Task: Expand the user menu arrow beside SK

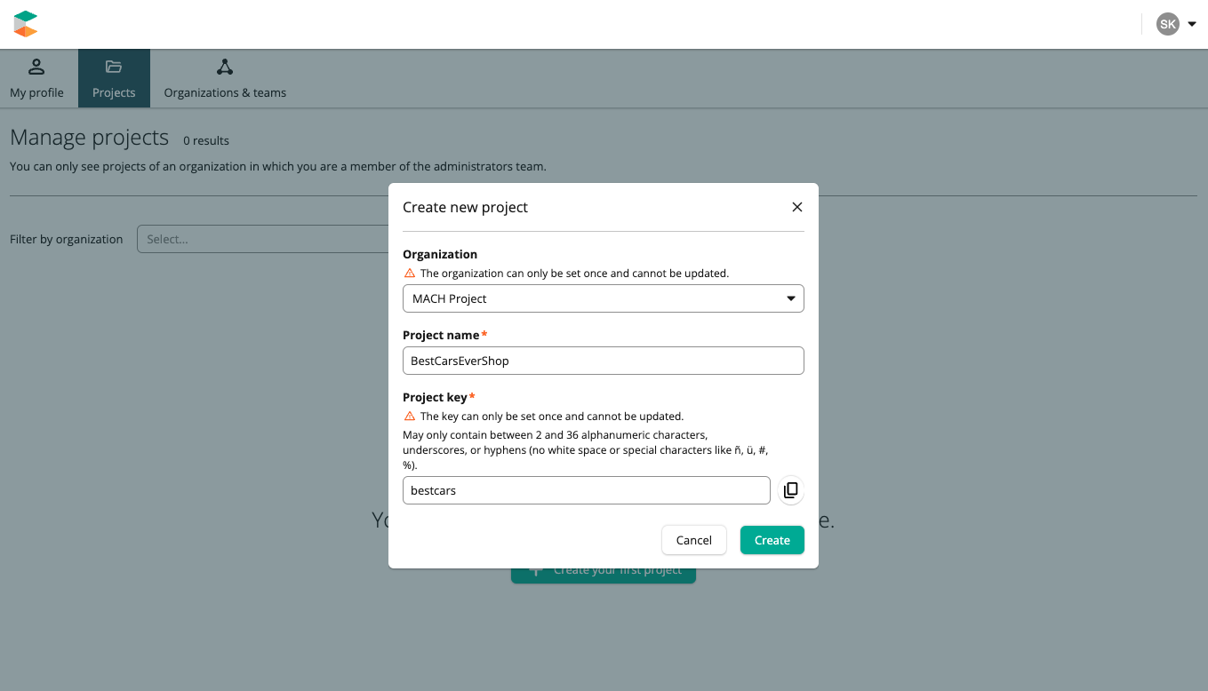Action: 1192,24
